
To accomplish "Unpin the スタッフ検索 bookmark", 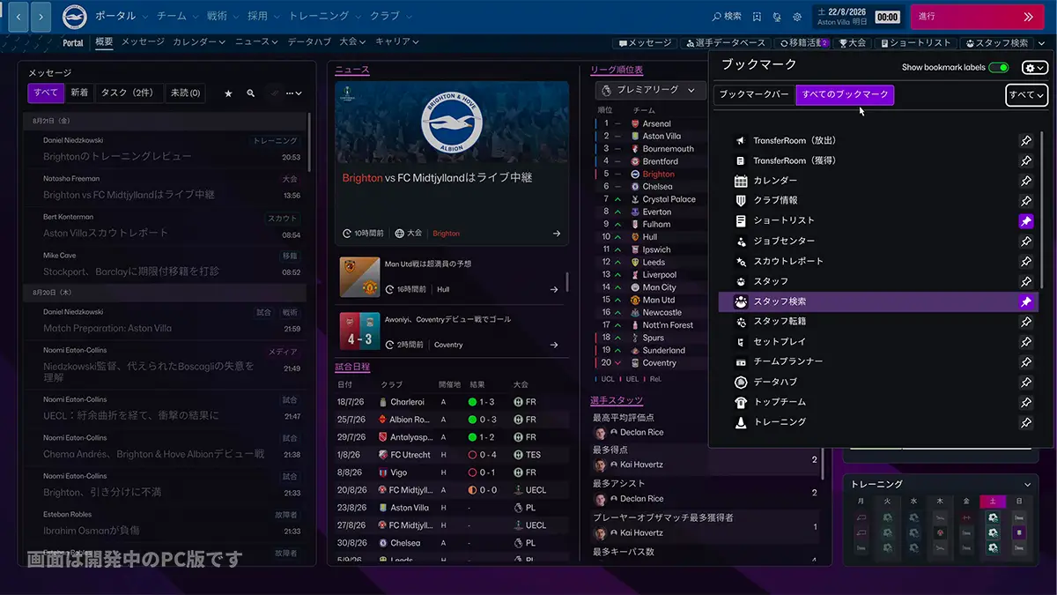I will tap(1026, 301).
